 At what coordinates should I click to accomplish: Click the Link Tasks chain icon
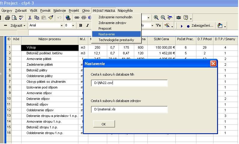(x=77, y=18)
